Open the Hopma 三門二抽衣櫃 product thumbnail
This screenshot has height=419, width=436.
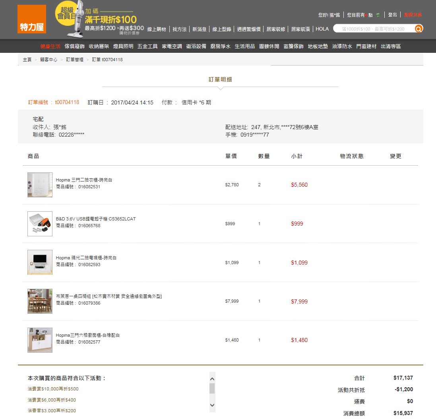(x=40, y=185)
